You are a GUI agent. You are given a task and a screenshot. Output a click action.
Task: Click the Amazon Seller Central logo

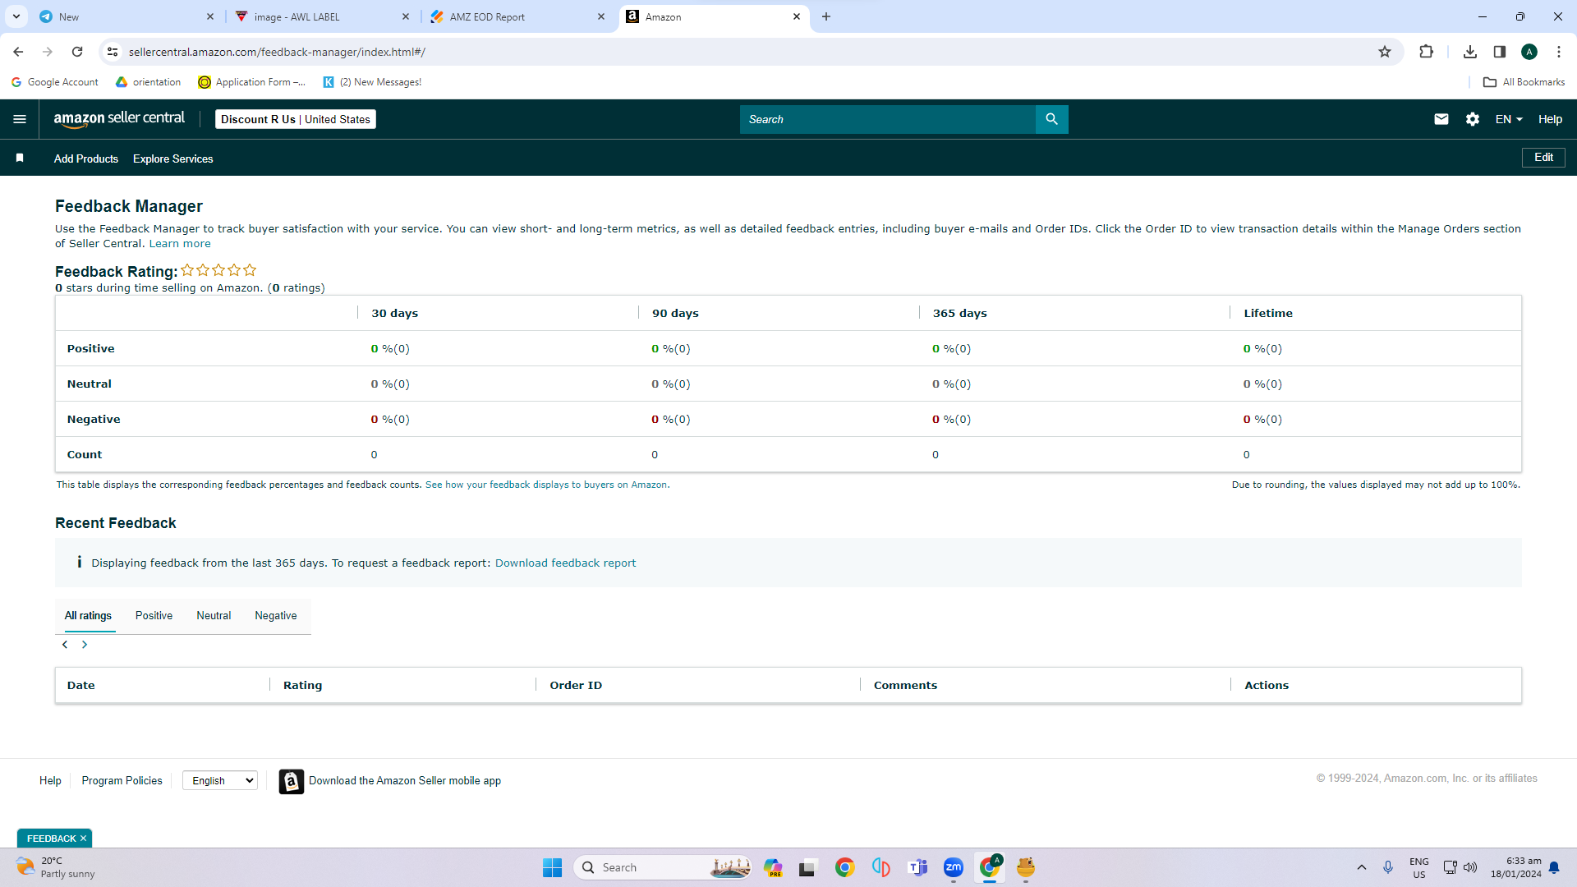click(119, 119)
